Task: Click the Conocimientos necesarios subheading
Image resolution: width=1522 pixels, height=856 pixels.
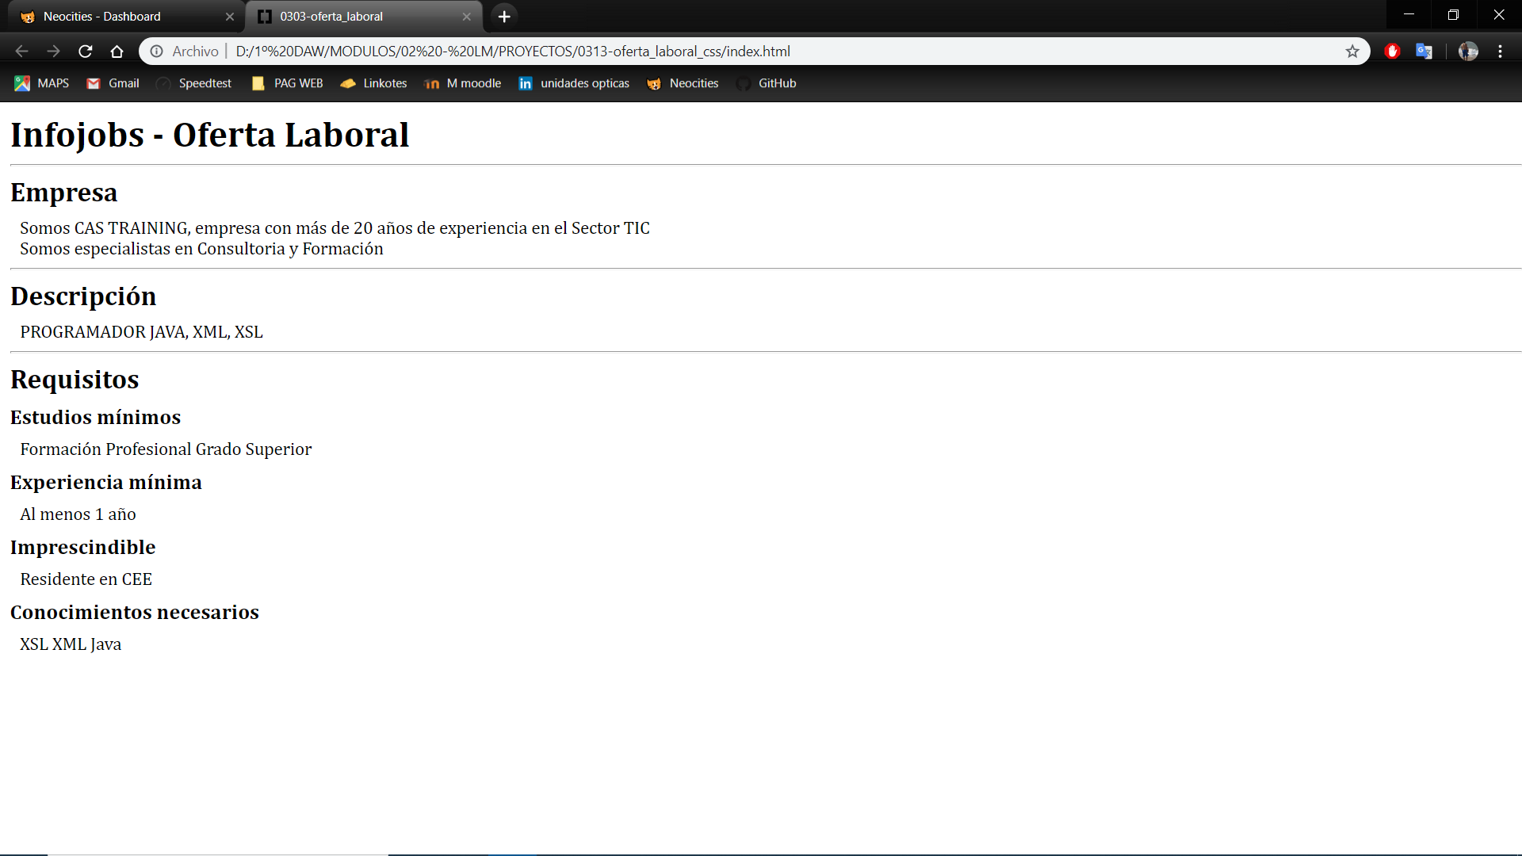Action: 134,612
